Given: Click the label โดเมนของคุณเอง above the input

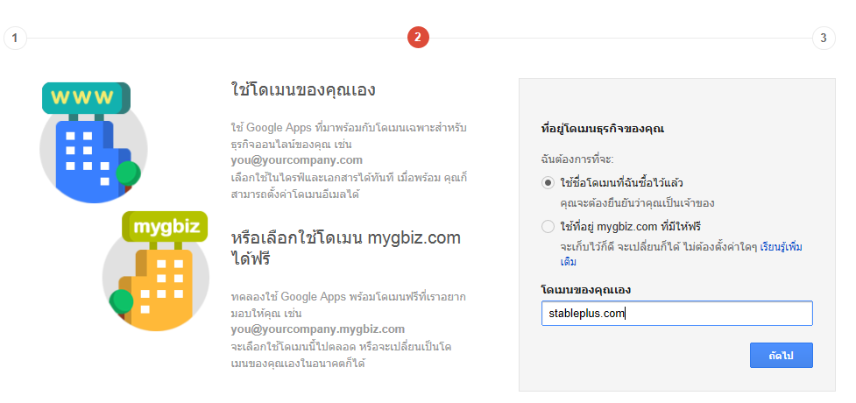Looking at the screenshot, I should [586, 290].
